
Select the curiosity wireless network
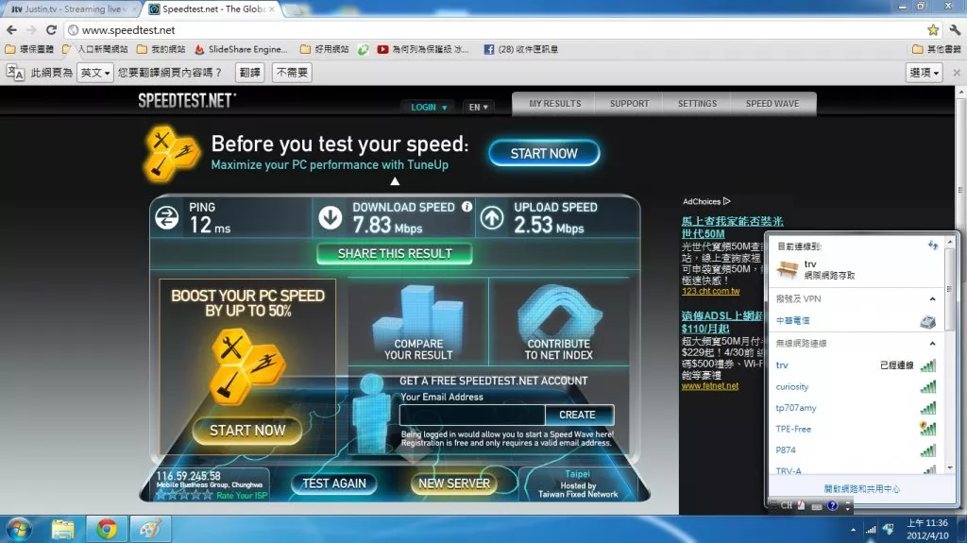(856, 387)
